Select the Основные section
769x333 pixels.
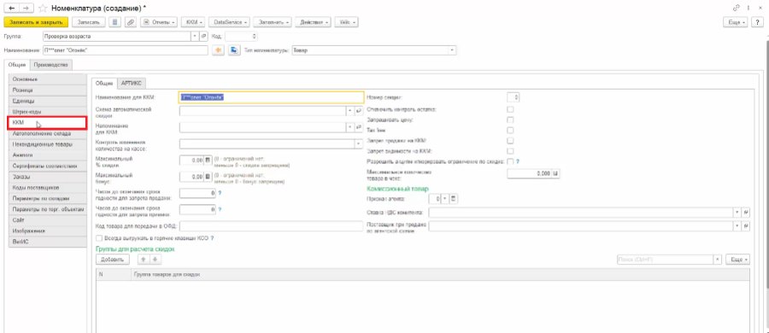click(x=47, y=79)
